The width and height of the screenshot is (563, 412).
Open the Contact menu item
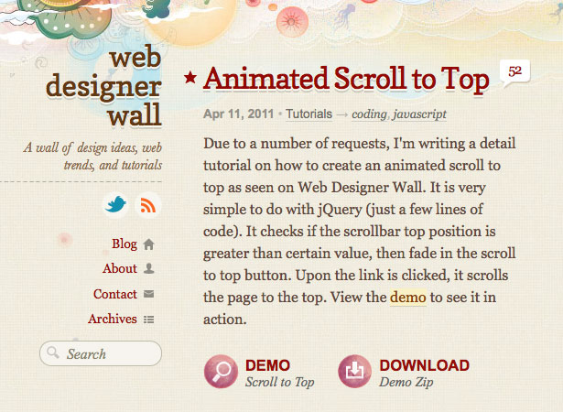click(115, 294)
